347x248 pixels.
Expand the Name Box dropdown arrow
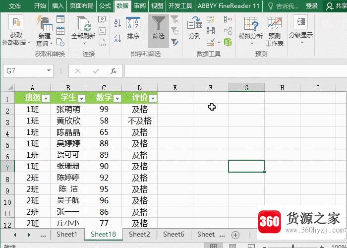tap(49, 71)
